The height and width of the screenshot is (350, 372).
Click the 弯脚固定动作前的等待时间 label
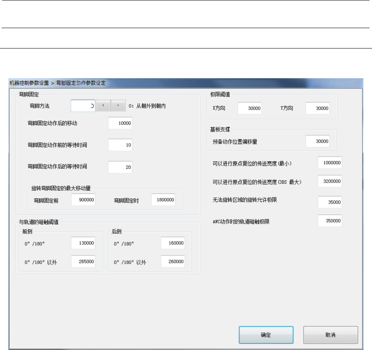(x=57, y=145)
